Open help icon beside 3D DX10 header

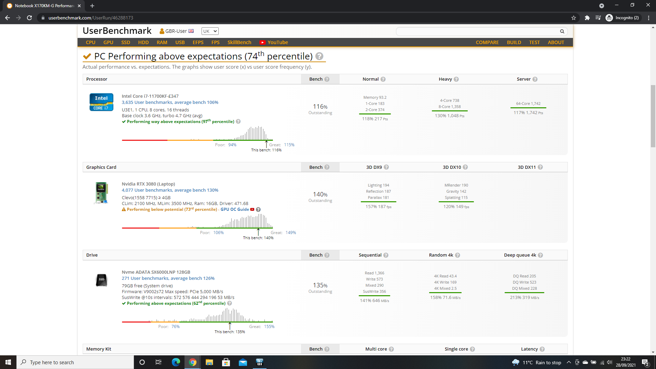click(x=465, y=167)
